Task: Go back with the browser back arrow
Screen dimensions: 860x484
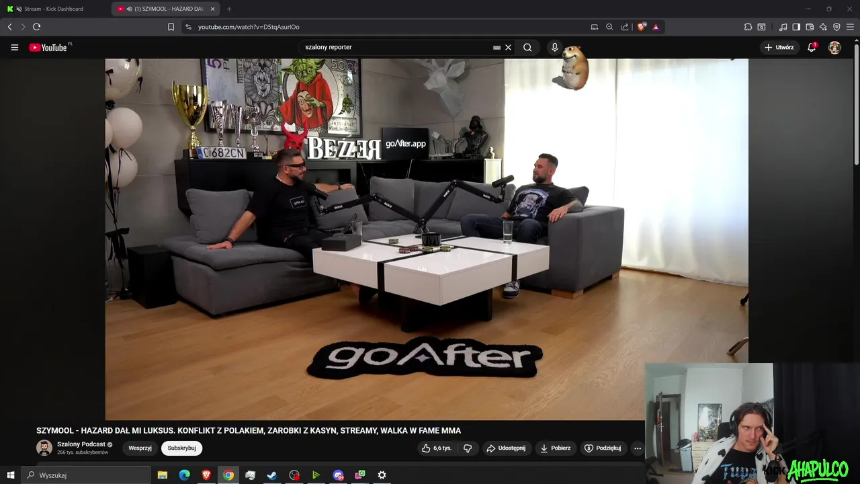Action: [9, 27]
